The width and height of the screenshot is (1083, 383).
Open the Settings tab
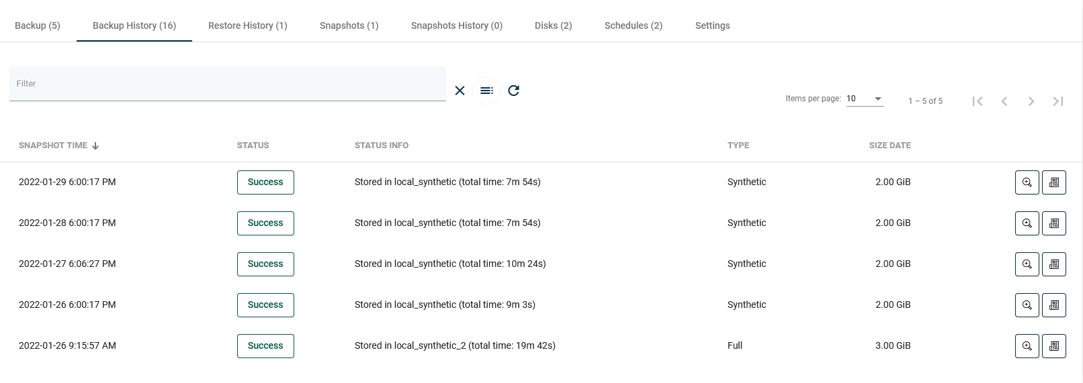712,25
